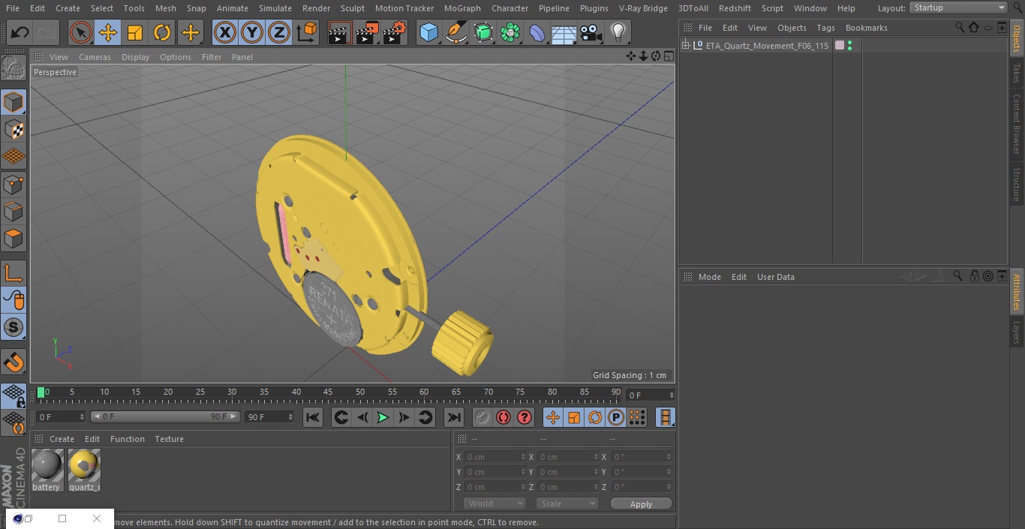Add a light object
Image resolution: width=1025 pixels, height=529 pixels.
pos(618,33)
